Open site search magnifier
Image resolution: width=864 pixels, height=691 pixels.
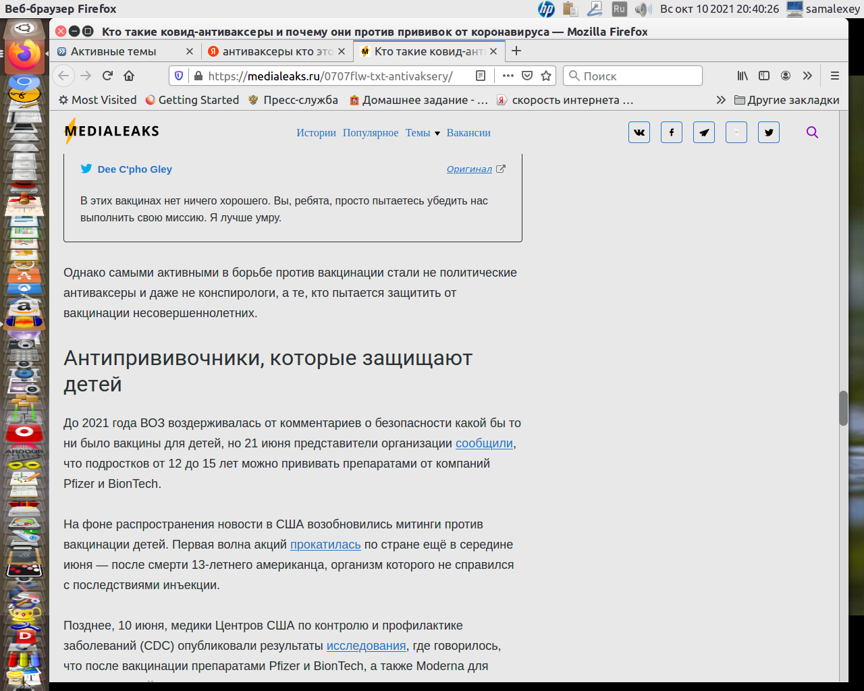(812, 132)
